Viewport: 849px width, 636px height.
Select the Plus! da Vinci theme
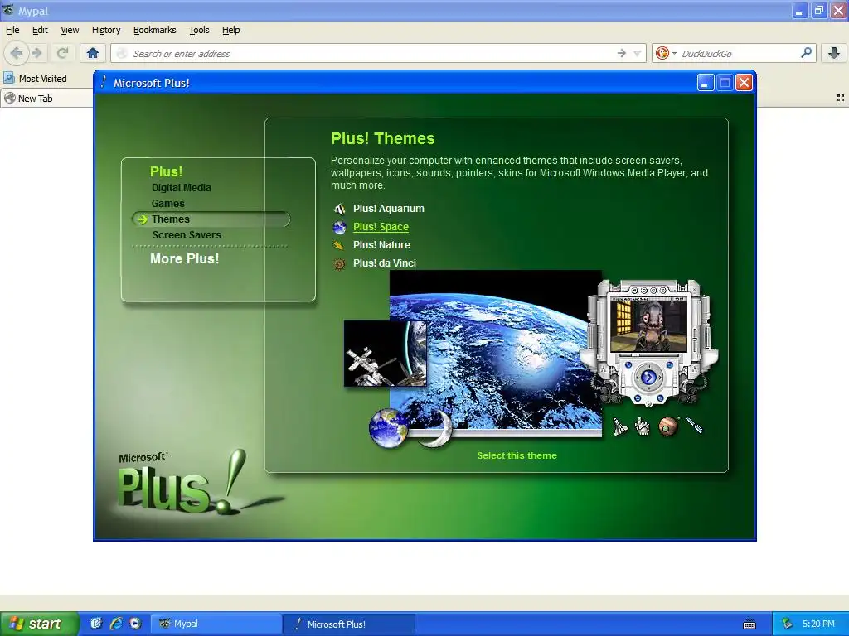pyautogui.click(x=385, y=263)
